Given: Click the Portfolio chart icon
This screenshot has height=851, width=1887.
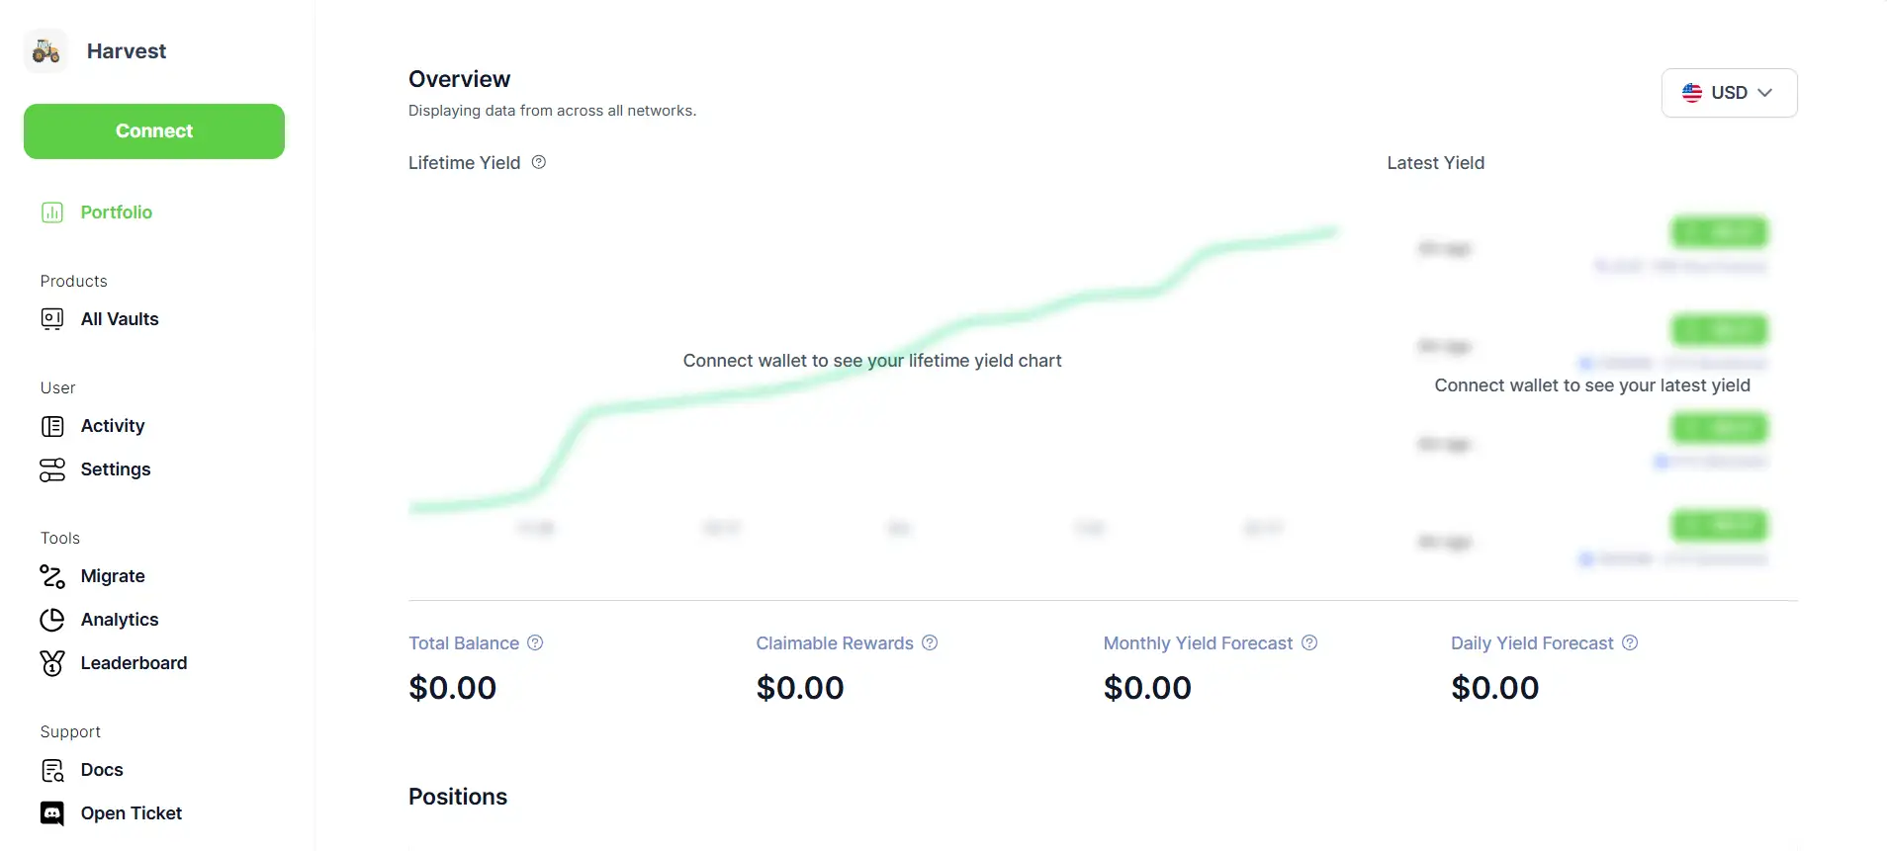Looking at the screenshot, I should (x=52, y=213).
